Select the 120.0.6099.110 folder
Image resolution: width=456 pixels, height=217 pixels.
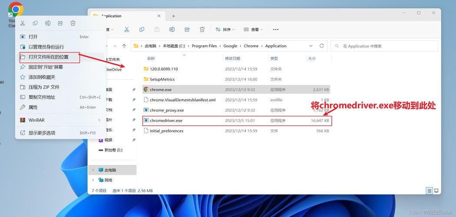[x=236, y=69]
